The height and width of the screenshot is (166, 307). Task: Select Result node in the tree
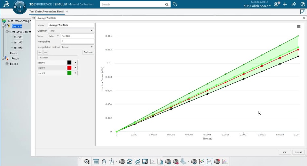pyautogui.click(x=15, y=58)
